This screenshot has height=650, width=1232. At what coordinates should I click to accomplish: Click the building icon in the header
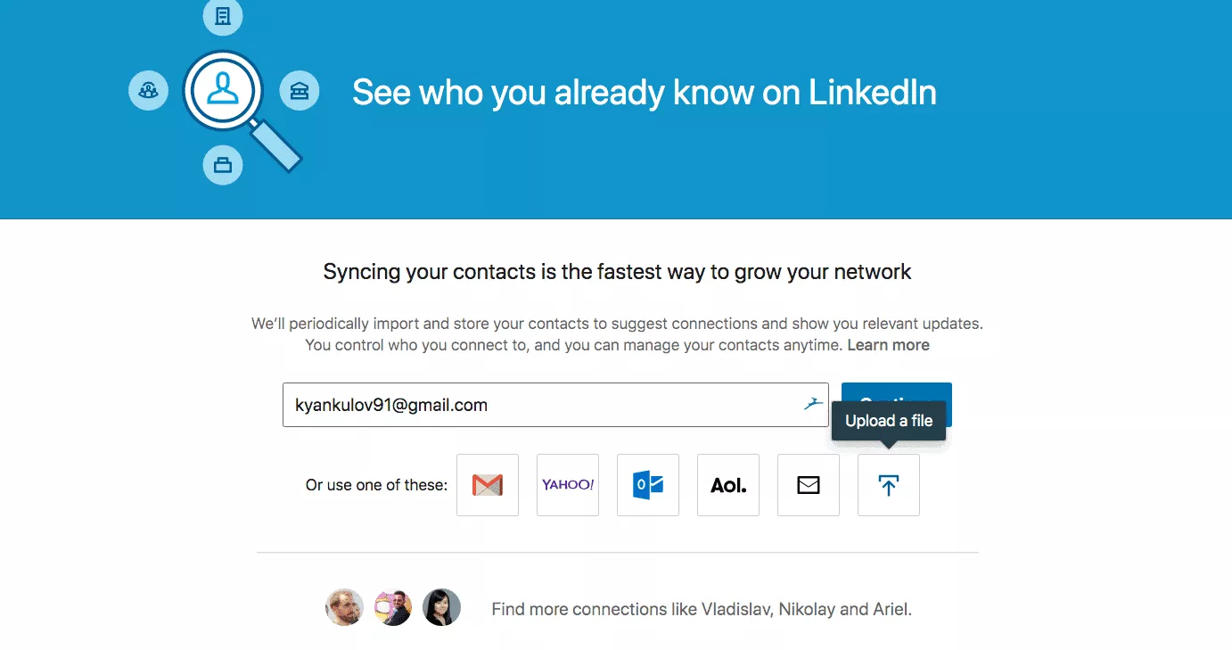[223, 16]
